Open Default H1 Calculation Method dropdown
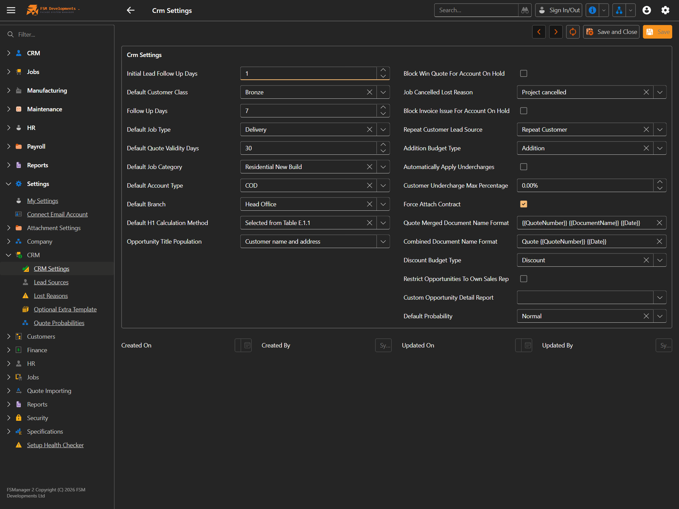This screenshot has height=509, width=679. [x=383, y=223]
